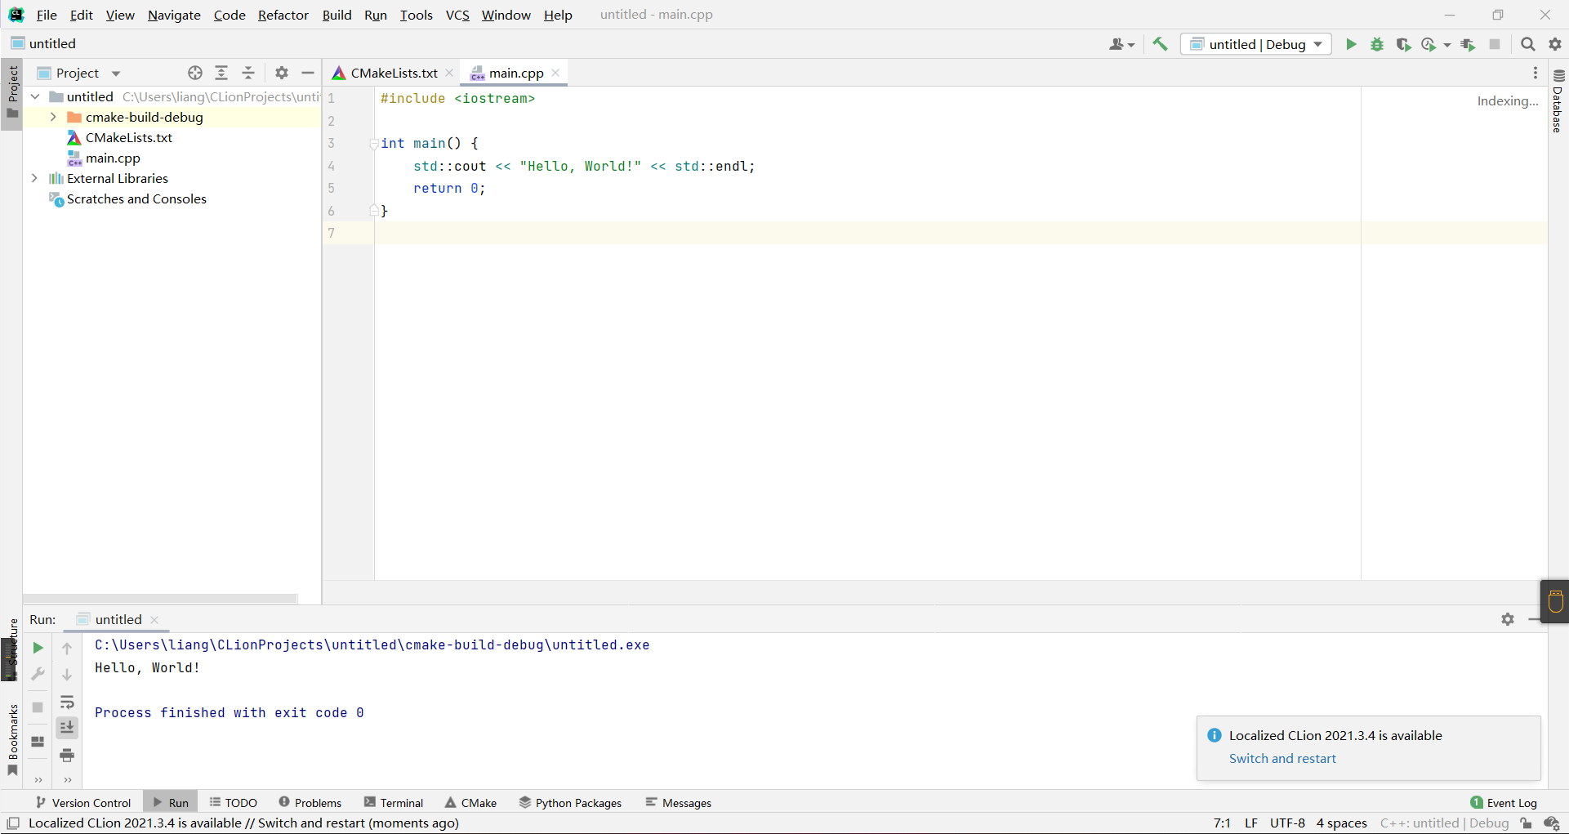Screen dimensions: 1569x834
Task: Open the Event Log
Action: (1504, 803)
